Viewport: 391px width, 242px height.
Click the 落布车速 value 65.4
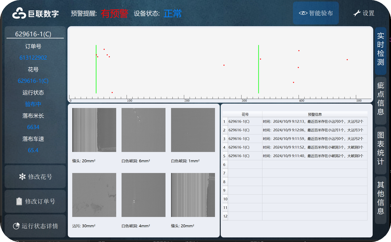coord(33,150)
